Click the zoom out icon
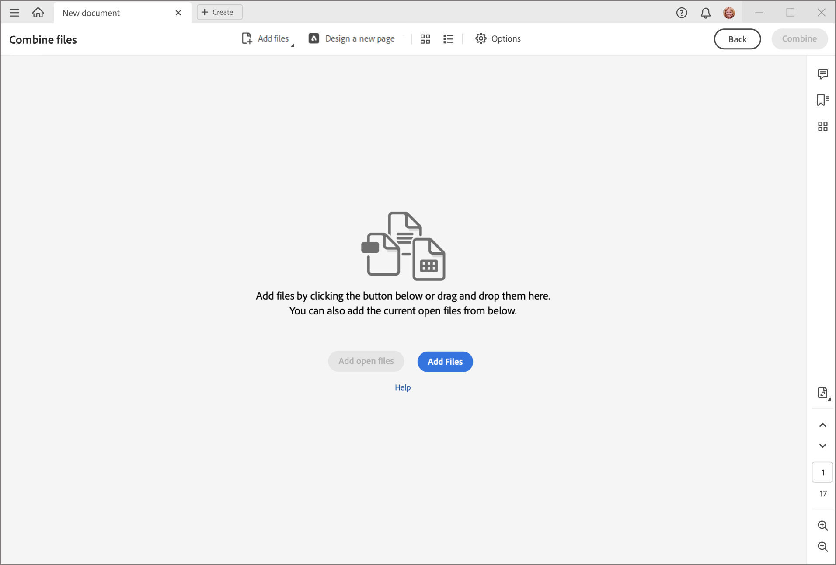Viewport: 836px width, 565px height. click(x=823, y=547)
